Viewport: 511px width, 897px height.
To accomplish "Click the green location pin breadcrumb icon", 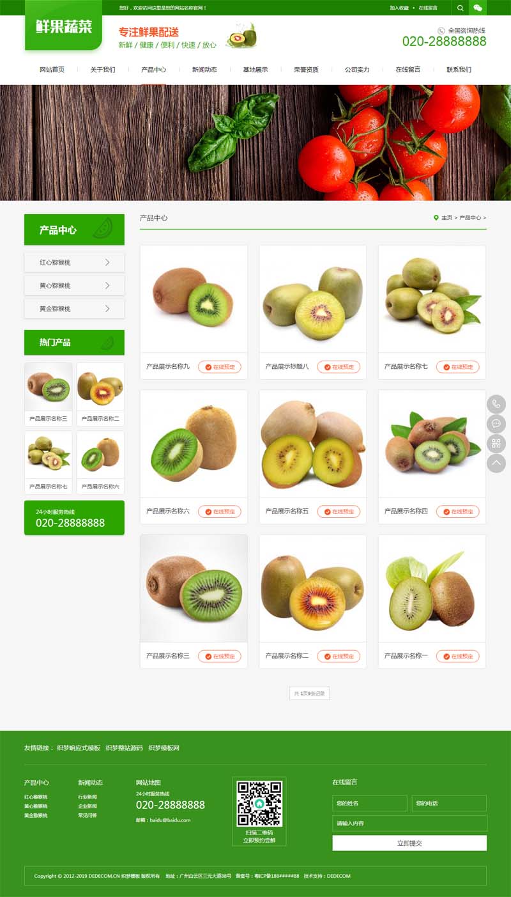I will point(436,217).
